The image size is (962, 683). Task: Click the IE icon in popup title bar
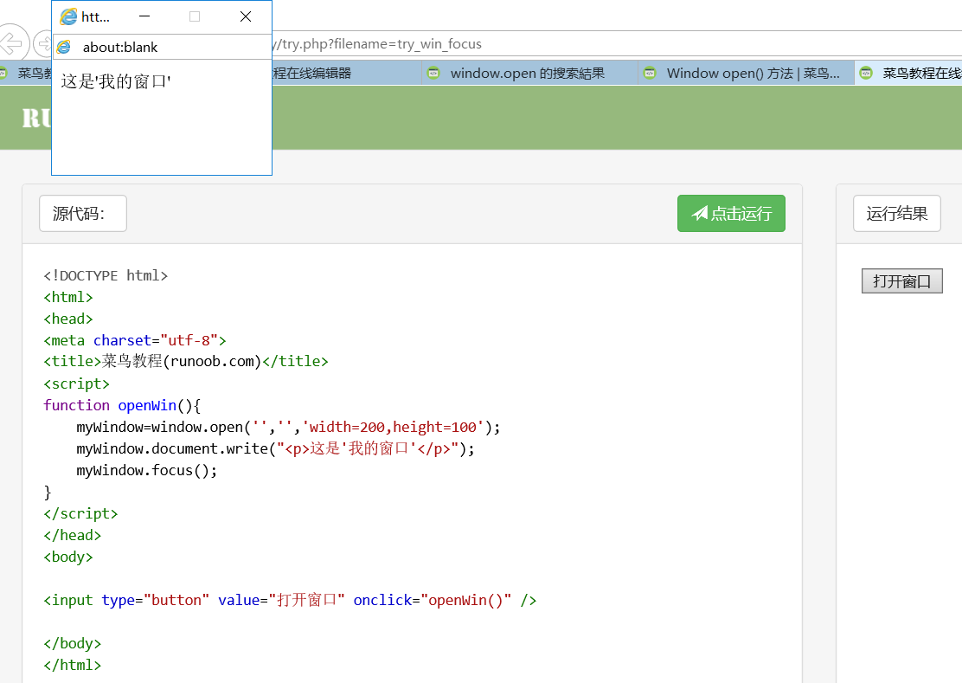[x=68, y=16]
